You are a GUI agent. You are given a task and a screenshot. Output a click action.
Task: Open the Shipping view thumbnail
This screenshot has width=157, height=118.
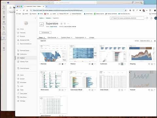tap(142, 53)
